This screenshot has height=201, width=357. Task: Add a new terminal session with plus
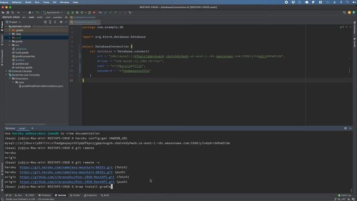click(x=32, y=128)
